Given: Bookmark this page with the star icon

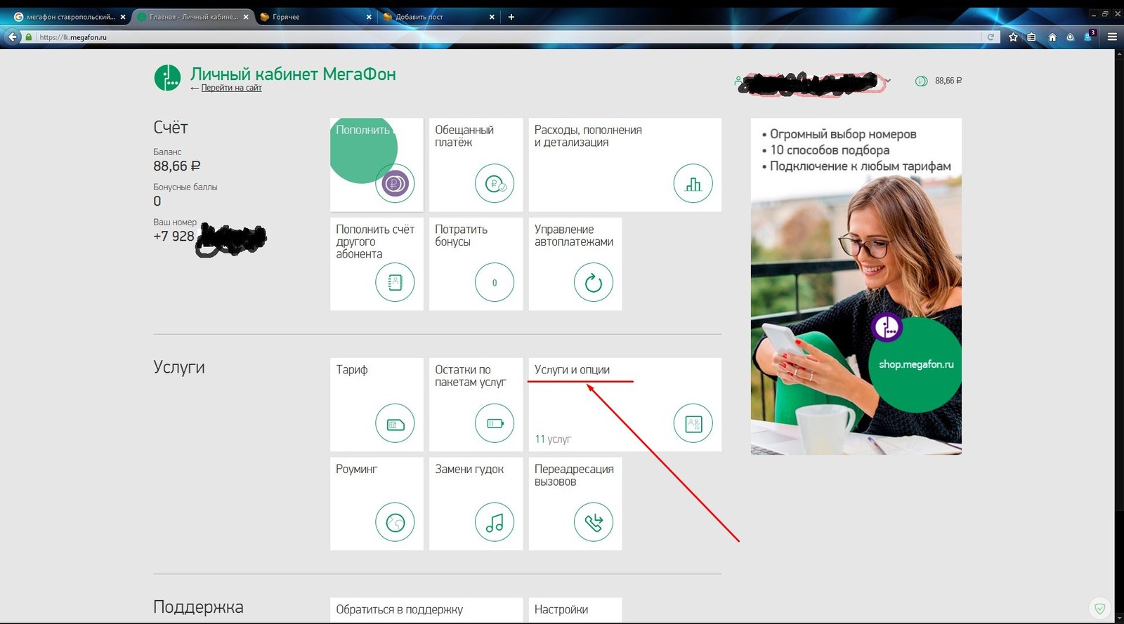Looking at the screenshot, I should click(1013, 37).
